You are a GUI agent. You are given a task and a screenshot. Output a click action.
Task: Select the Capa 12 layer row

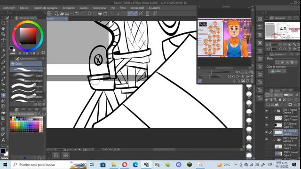(x=285, y=125)
